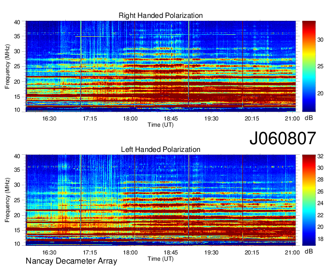Click the 25 value on the top colorbar
Viewport: 329px width, 267px height.
[320, 66]
